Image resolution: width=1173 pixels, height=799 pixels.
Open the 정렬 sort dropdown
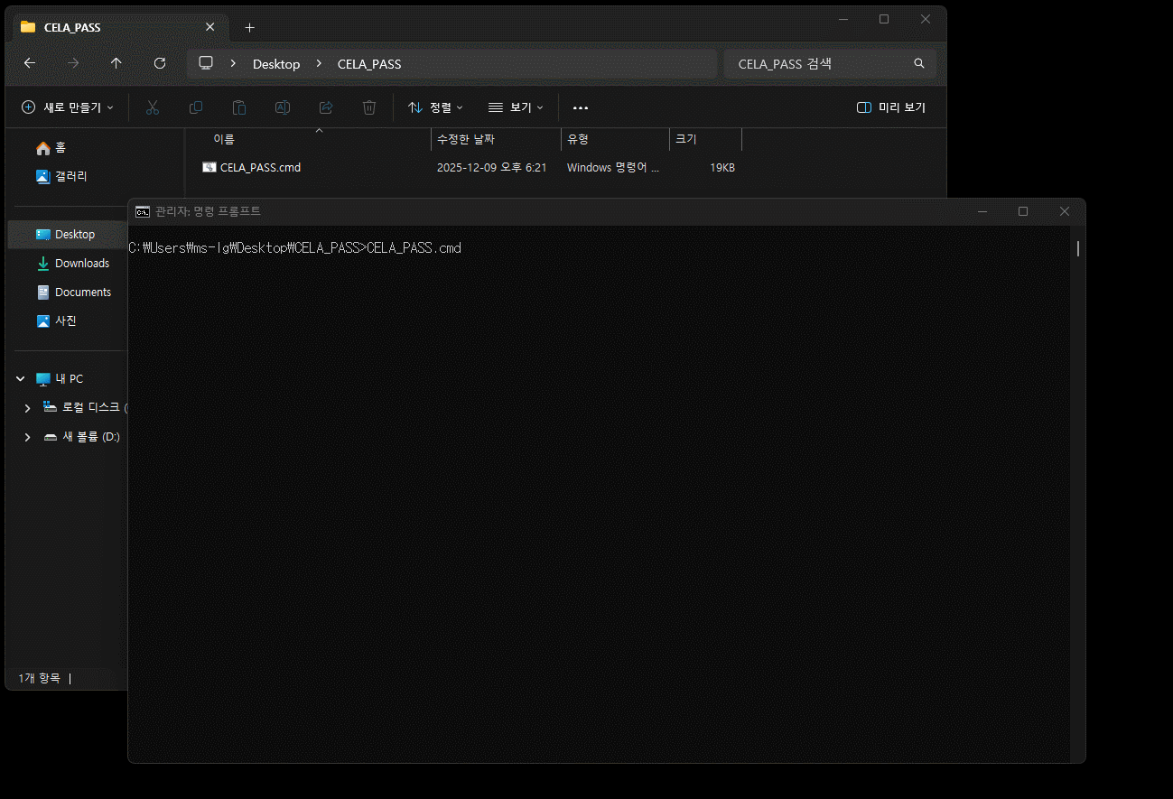[x=435, y=107]
